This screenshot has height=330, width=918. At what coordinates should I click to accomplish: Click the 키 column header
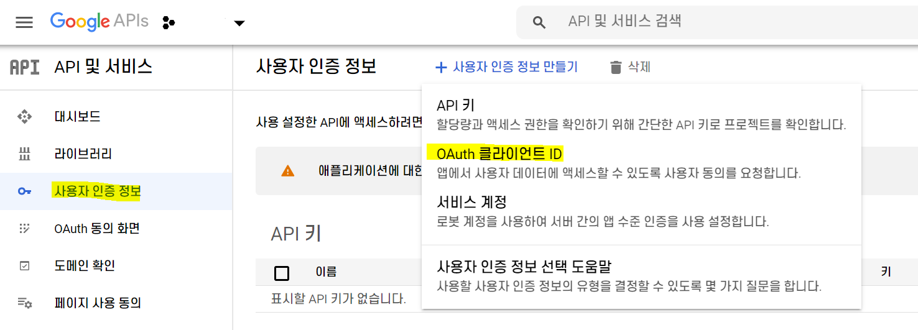click(x=886, y=272)
